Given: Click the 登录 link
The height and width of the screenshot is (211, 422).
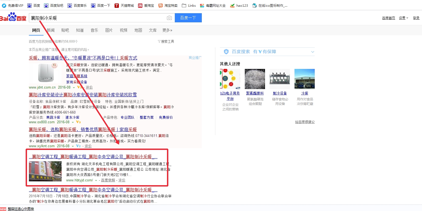Looking at the screenshot, I should tap(416, 18).
